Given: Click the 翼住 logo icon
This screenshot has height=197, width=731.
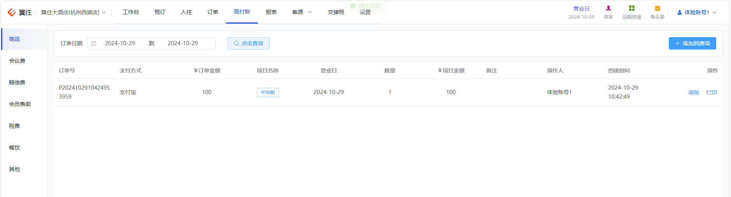Looking at the screenshot, I should [x=12, y=12].
